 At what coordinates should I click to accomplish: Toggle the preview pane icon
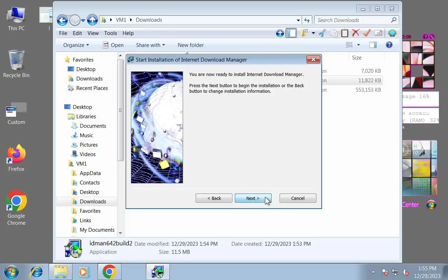[x=373, y=45]
